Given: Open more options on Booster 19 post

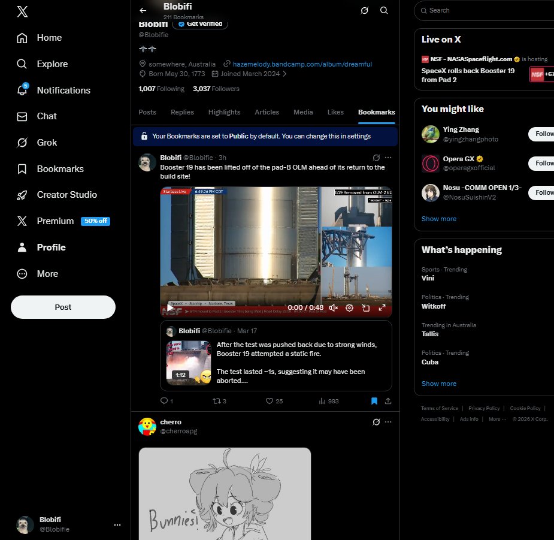Looking at the screenshot, I should coord(388,158).
